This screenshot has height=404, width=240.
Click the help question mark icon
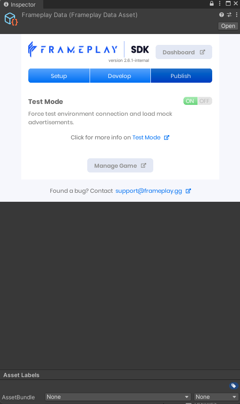pos(222,15)
